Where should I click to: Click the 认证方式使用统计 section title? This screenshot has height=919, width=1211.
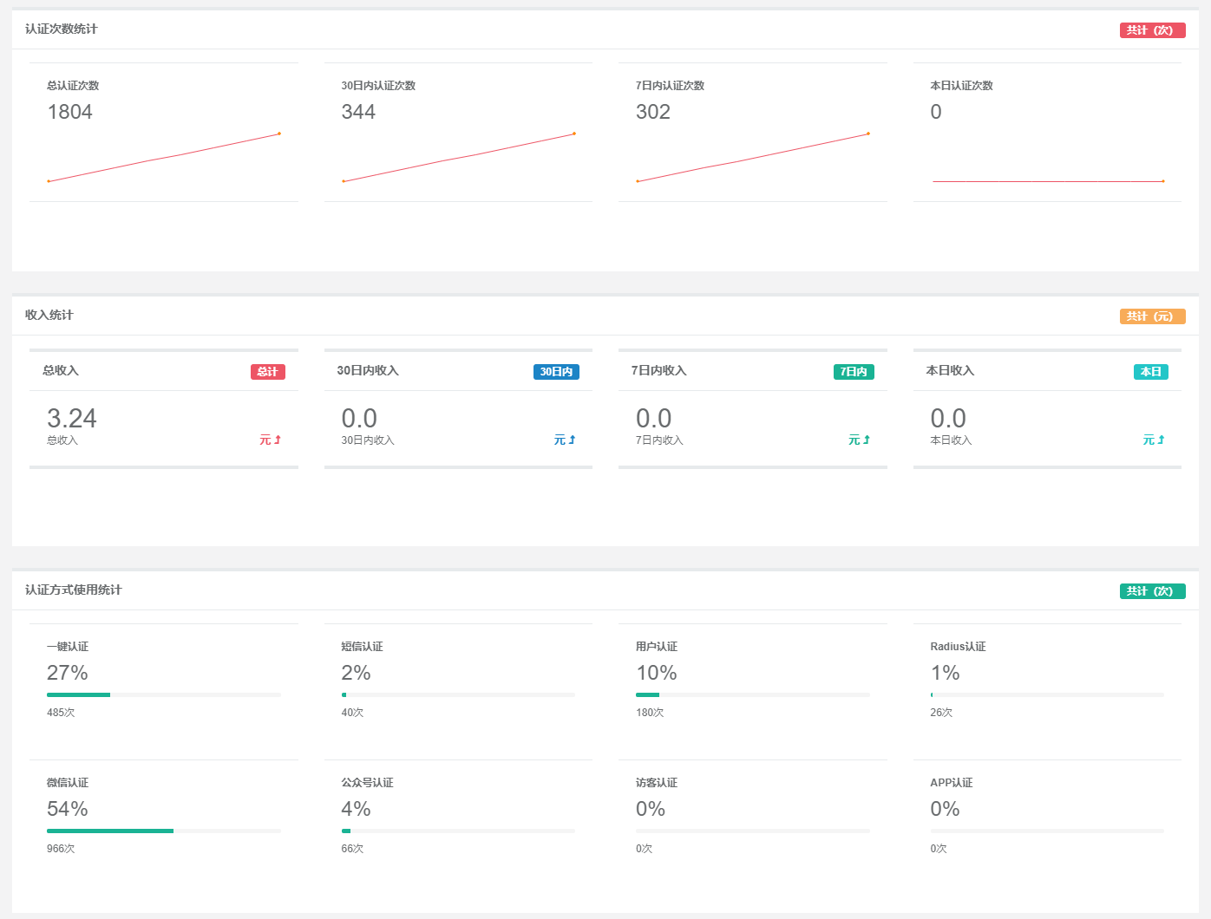[74, 590]
